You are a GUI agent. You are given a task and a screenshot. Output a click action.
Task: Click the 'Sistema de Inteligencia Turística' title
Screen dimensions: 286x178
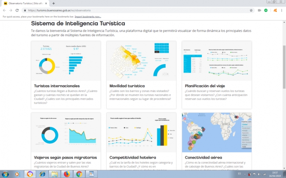pyautogui.click(x=78, y=23)
